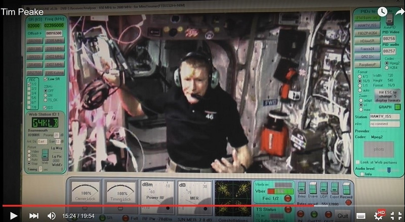Toggle the ISS checkbox
The height and width of the screenshot is (222, 405).
tap(45, 107)
